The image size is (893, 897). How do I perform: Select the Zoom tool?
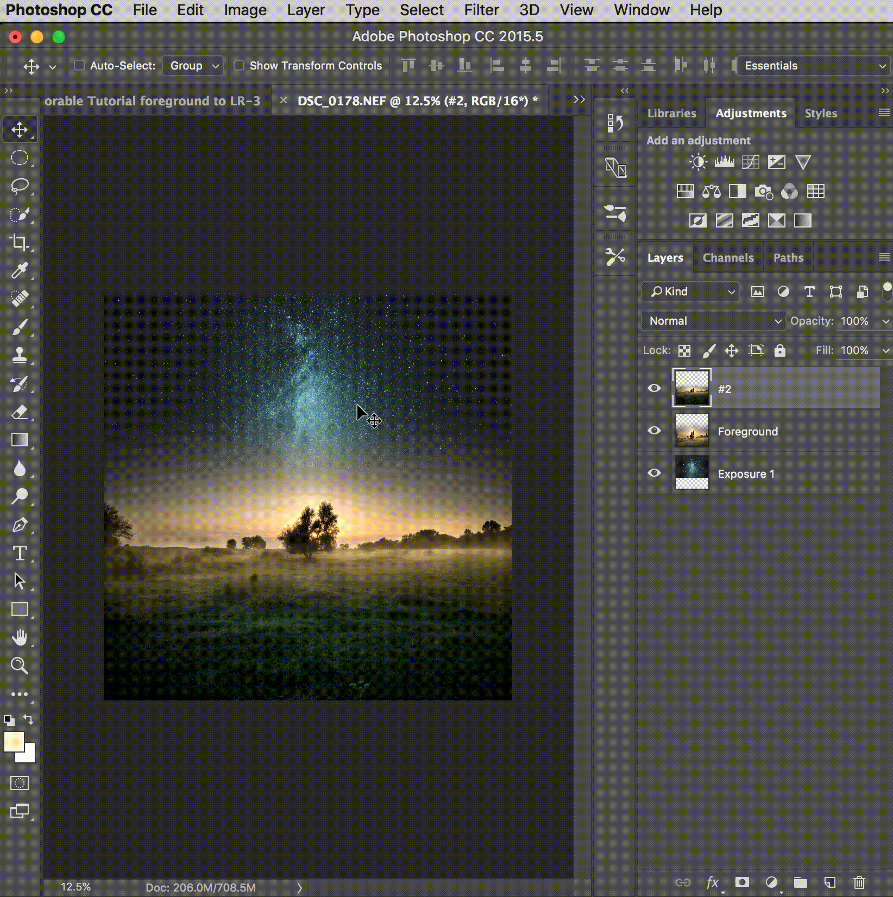[x=20, y=666]
